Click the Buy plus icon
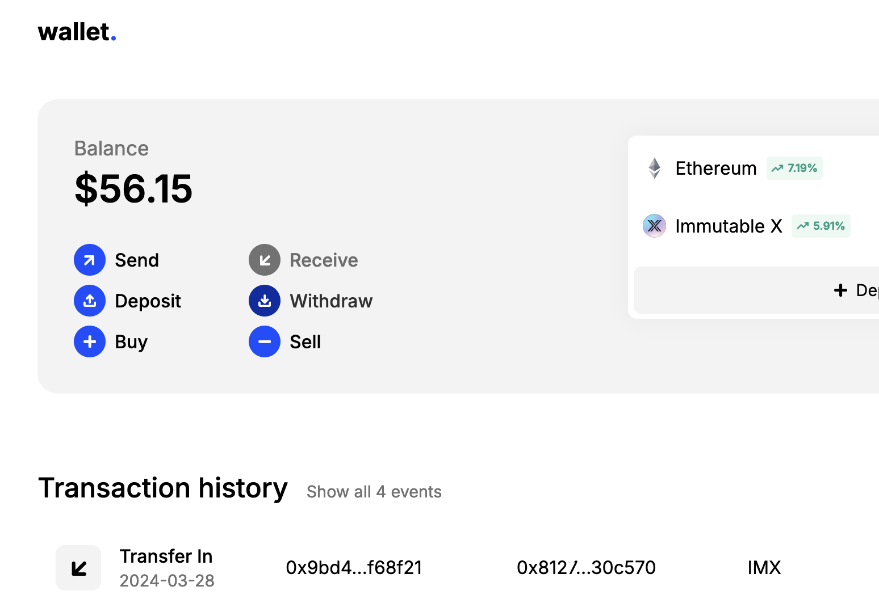The image size is (879, 599). point(90,341)
